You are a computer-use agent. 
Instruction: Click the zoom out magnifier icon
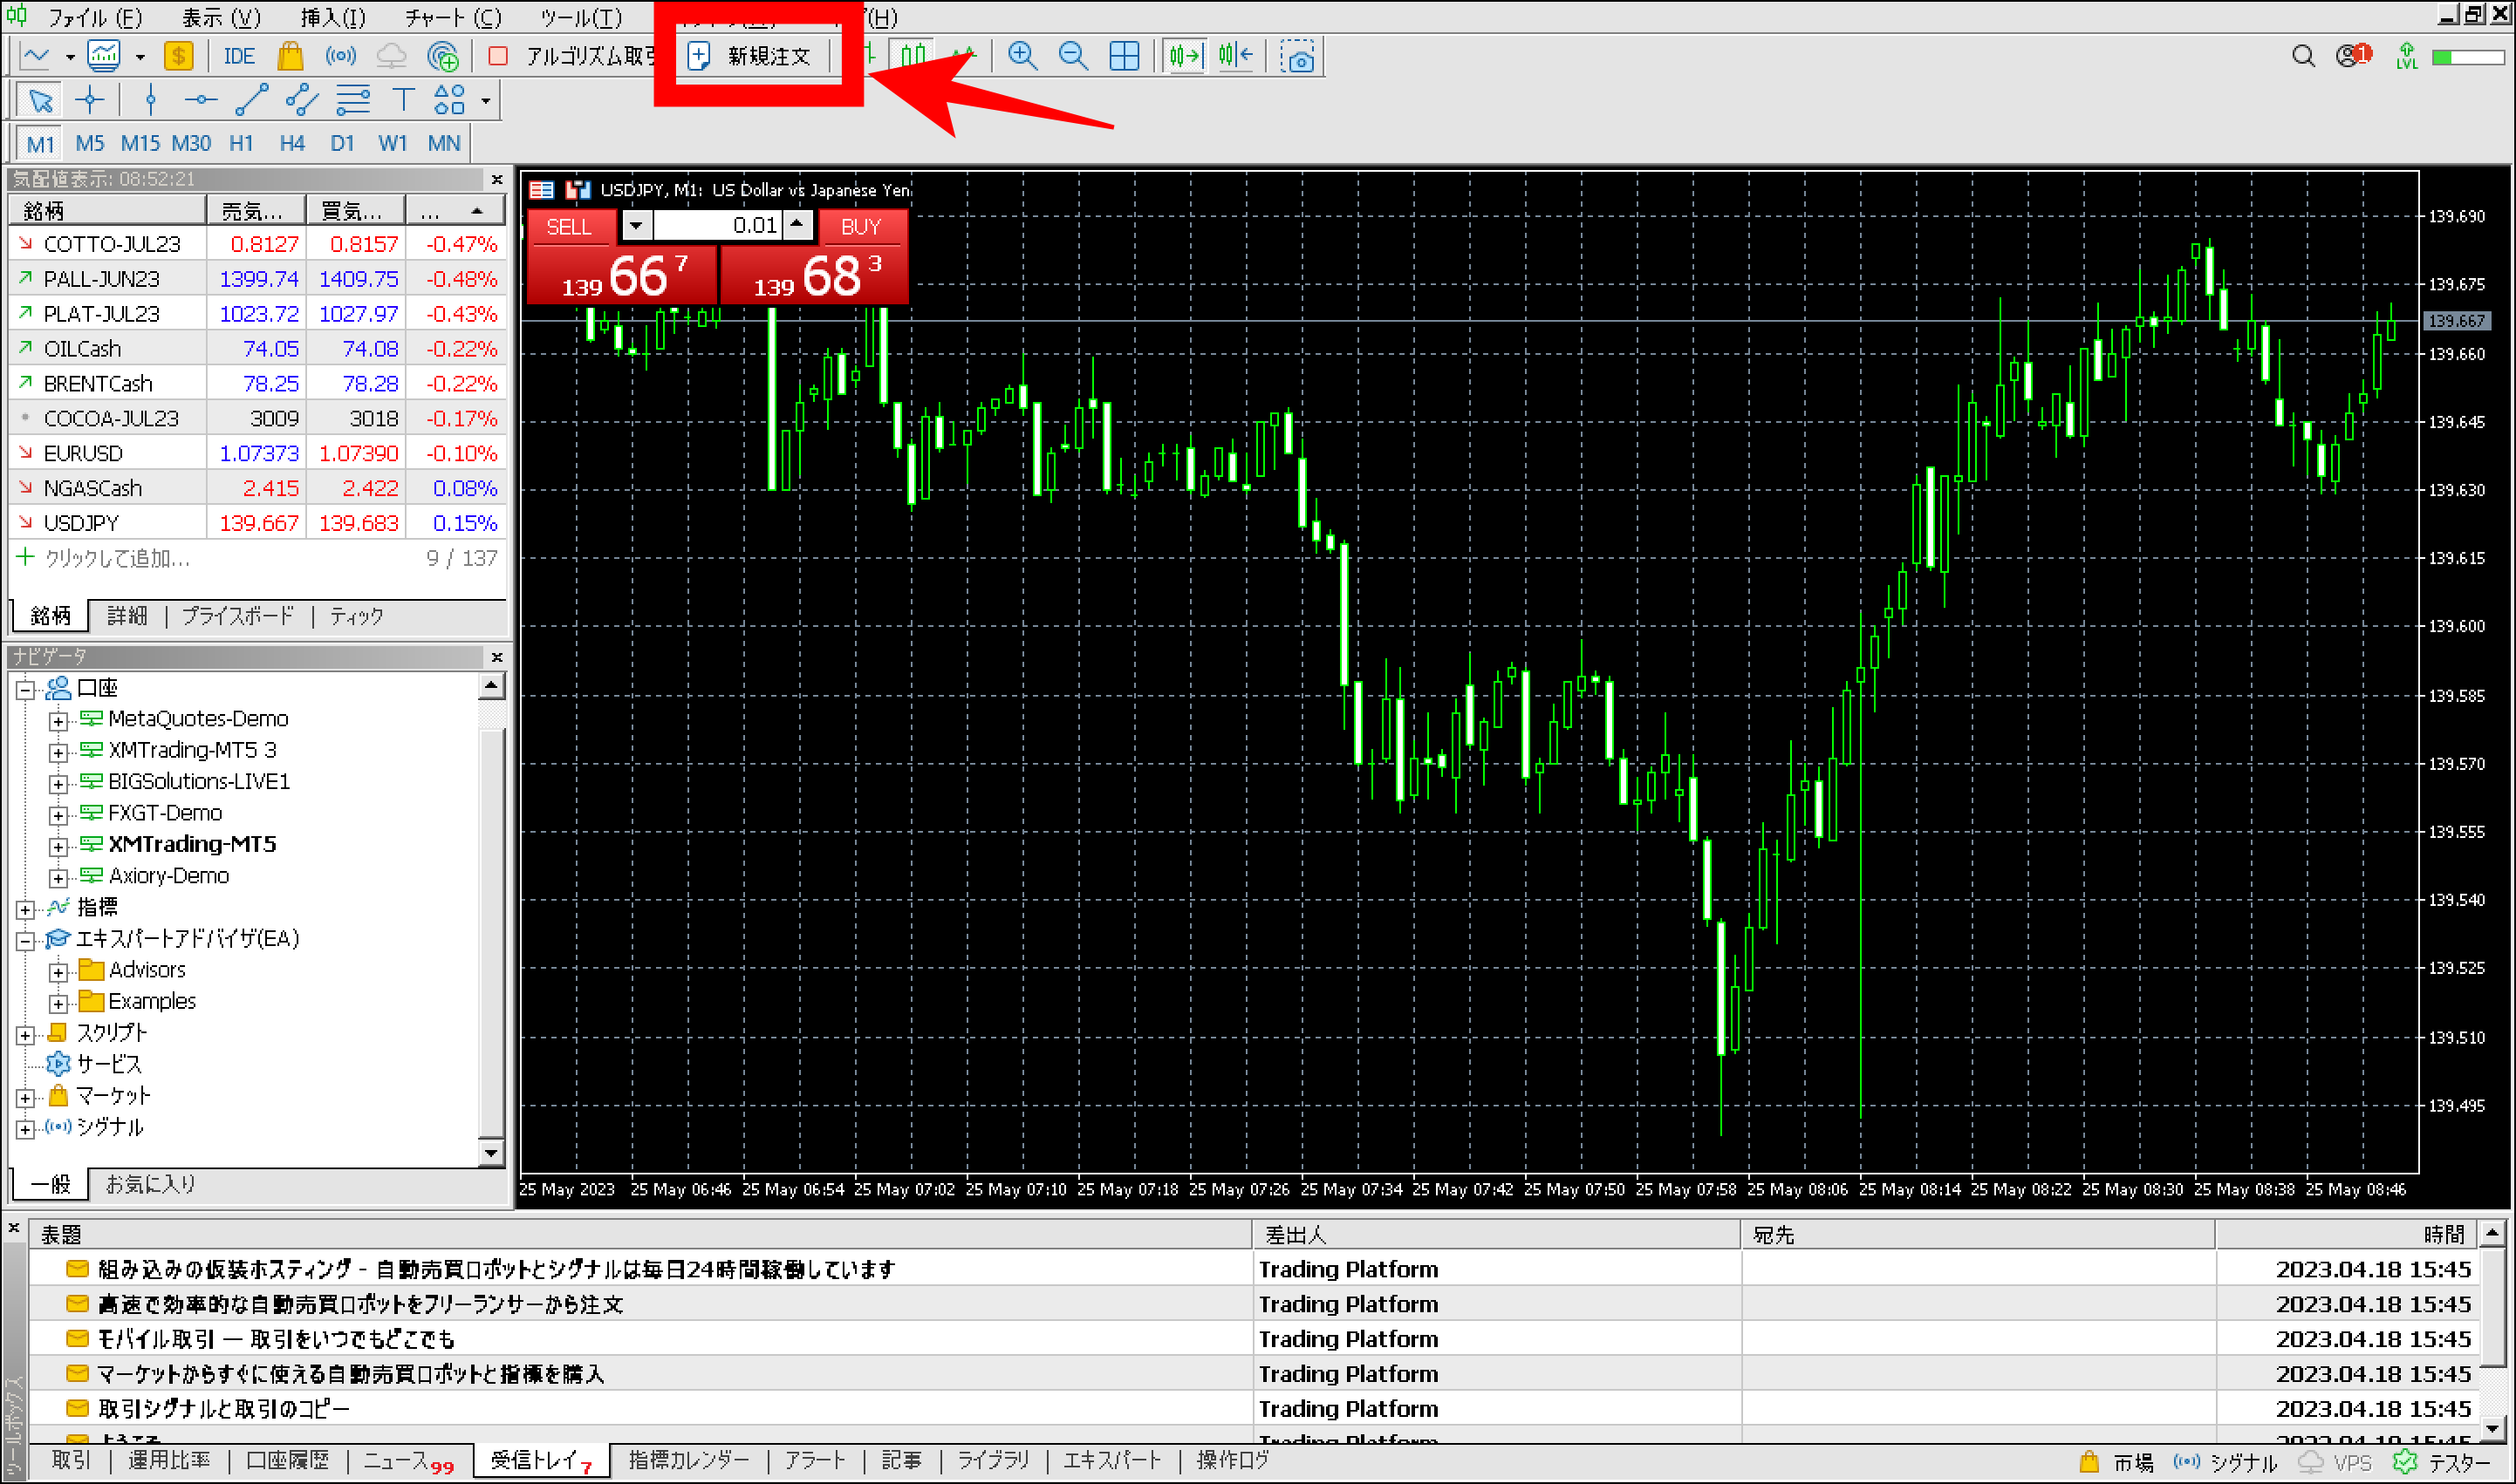pos(1072,56)
